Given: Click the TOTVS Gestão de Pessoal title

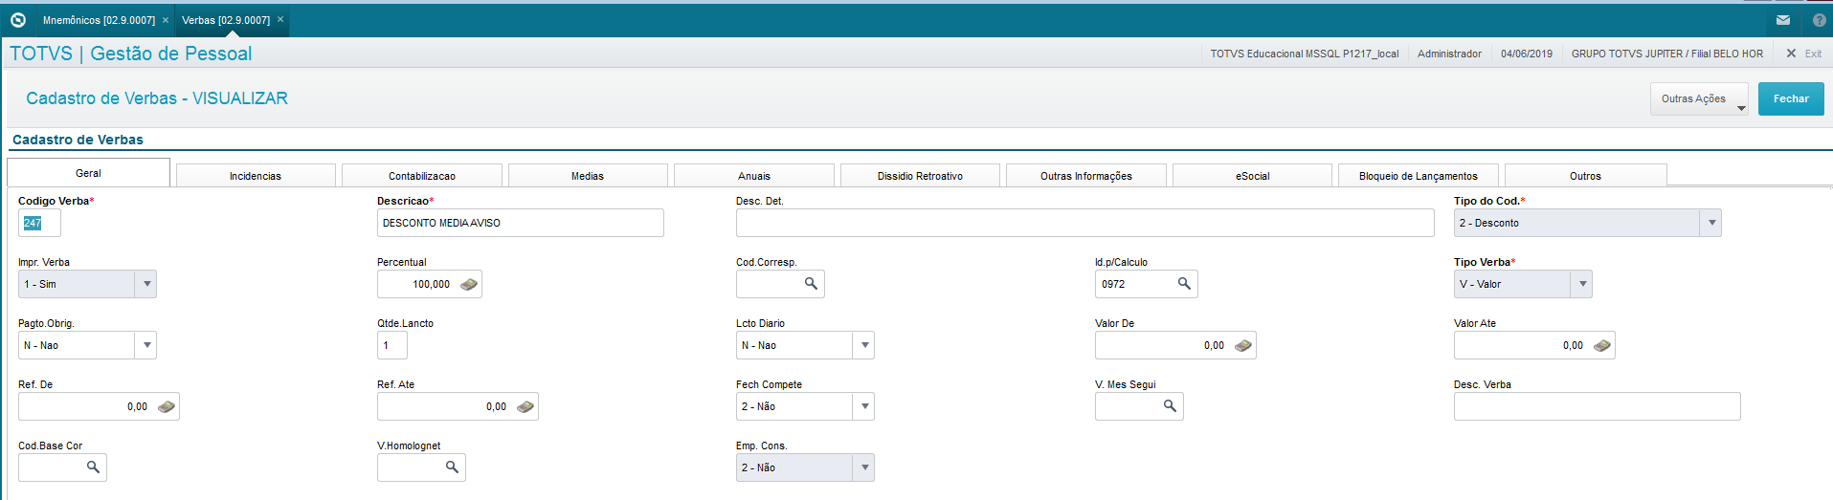Looking at the screenshot, I should coord(131,54).
